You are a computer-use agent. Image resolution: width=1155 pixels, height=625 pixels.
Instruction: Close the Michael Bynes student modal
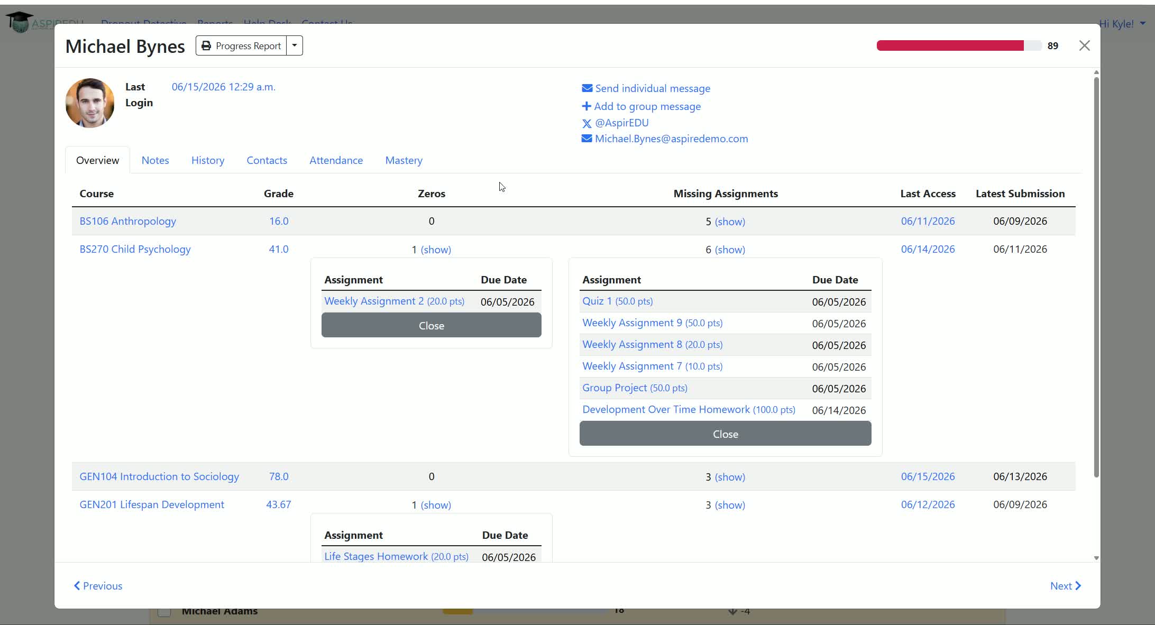[1085, 46]
